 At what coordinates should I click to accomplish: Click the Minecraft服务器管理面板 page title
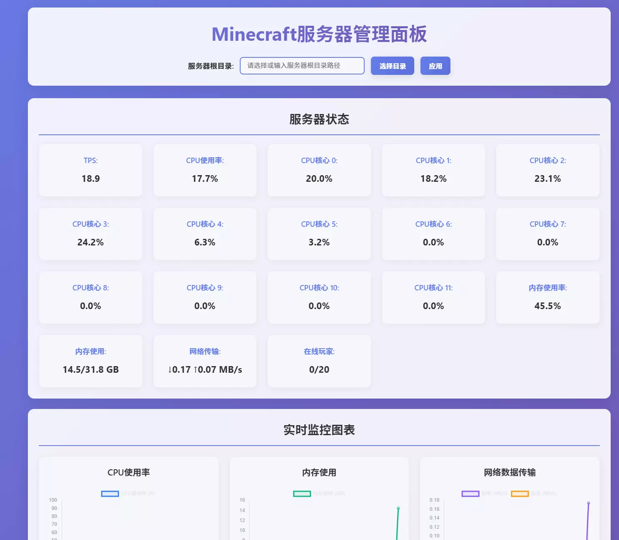(319, 34)
